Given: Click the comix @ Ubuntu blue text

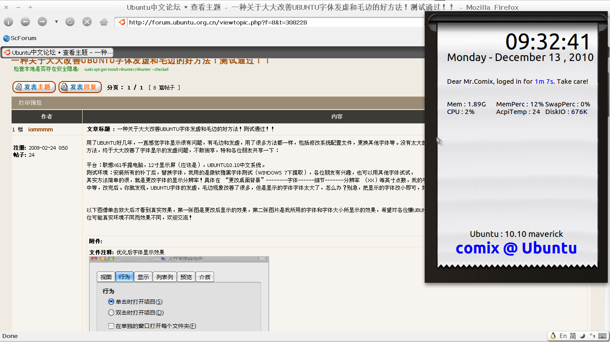Looking at the screenshot, I should coord(516,248).
